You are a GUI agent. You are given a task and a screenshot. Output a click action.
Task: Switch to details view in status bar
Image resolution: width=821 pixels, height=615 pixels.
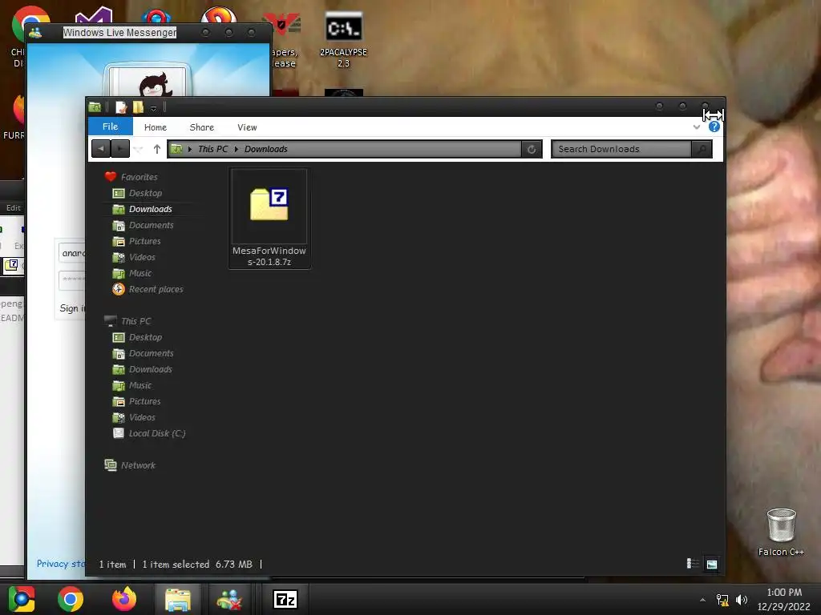coord(693,563)
